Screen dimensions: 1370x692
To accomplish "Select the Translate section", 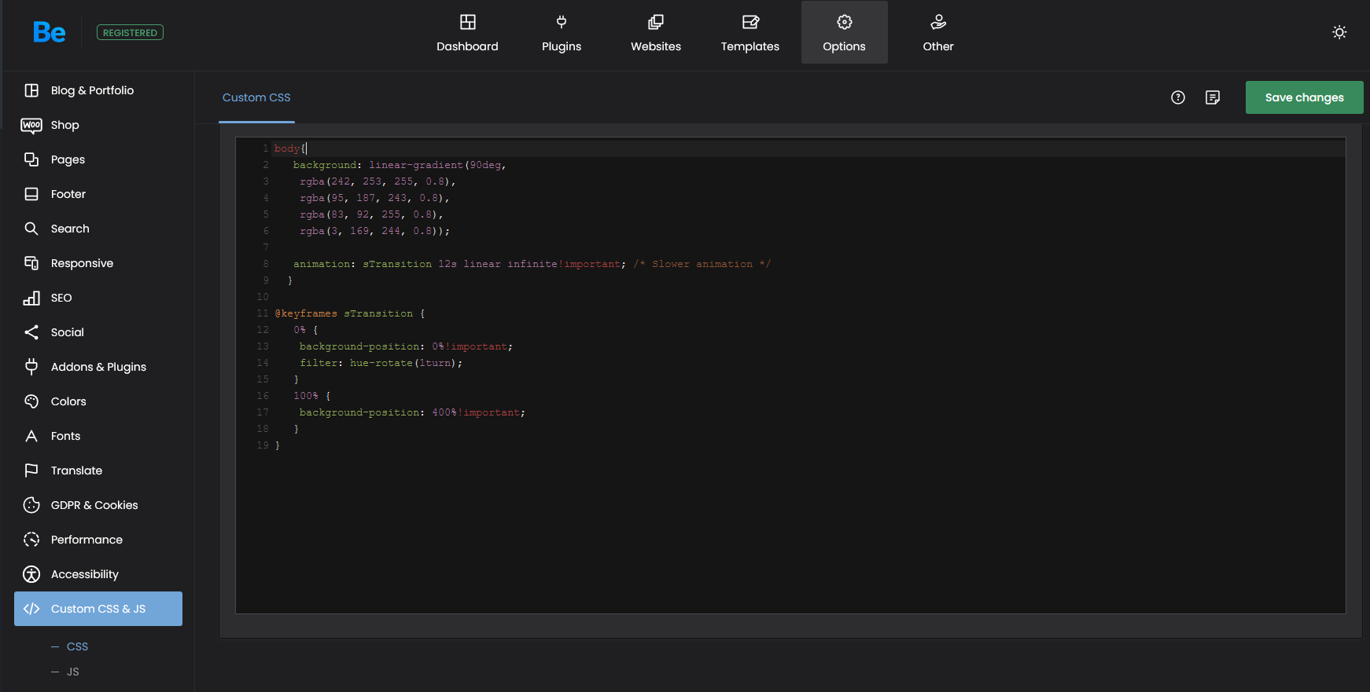I will coord(98,470).
